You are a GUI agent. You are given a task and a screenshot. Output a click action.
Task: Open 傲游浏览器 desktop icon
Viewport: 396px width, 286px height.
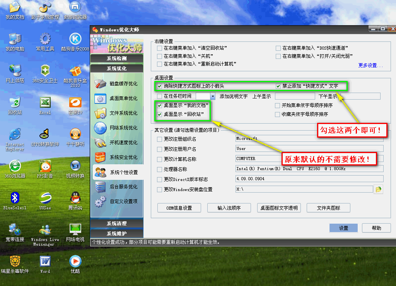click(x=75, y=10)
